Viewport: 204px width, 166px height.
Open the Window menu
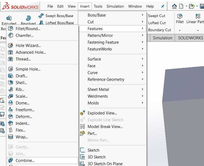click(135, 6)
